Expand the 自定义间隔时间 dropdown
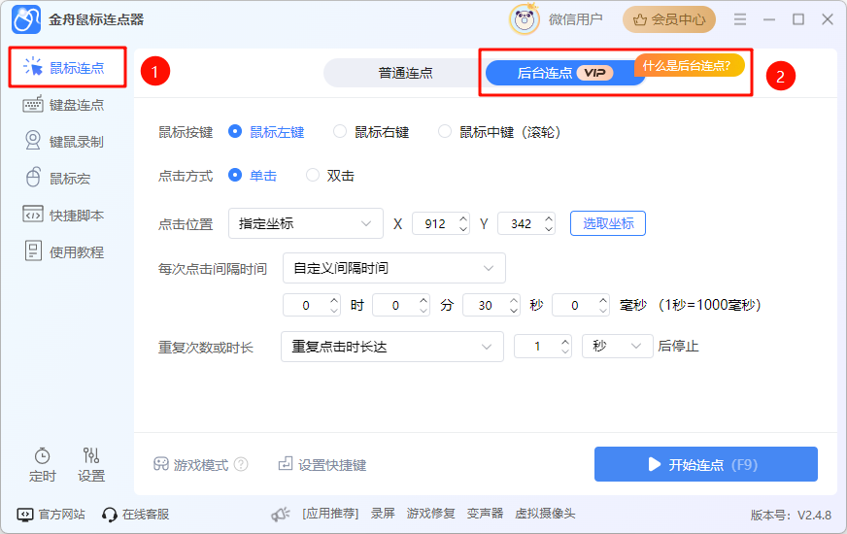Screen dimensions: 847x534 tap(394, 268)
